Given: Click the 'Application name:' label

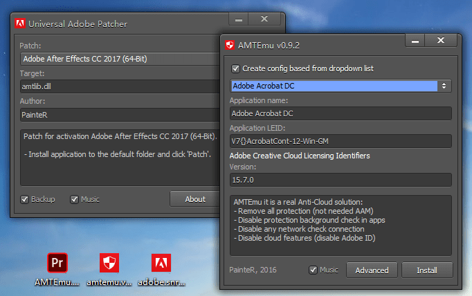Looking at the screenshot, I should pyautogui.click(x=259, y=100).
